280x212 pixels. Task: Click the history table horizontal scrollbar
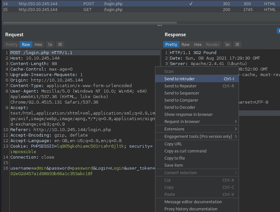pos(90,23)
